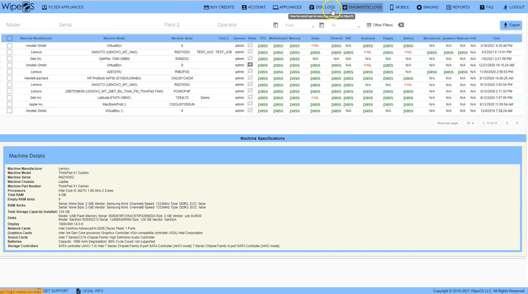Sort by Machine Model column
This screenshot has width=528, height=294.
pos(114,38)
